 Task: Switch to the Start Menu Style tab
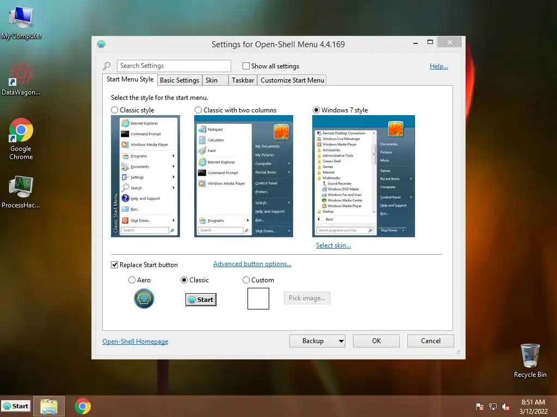coord(130,79)
